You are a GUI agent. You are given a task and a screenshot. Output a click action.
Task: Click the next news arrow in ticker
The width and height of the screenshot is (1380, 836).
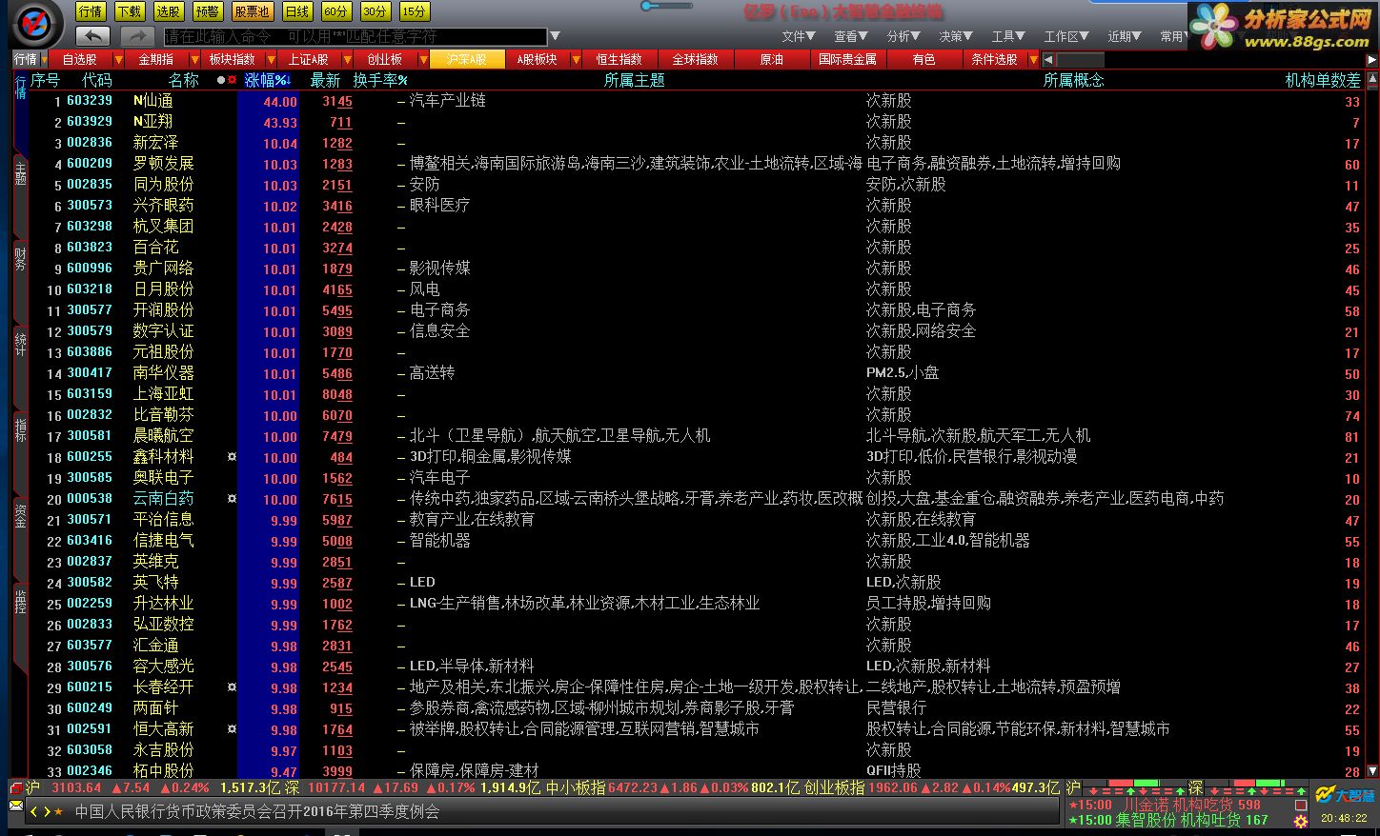tap(47, 811)
